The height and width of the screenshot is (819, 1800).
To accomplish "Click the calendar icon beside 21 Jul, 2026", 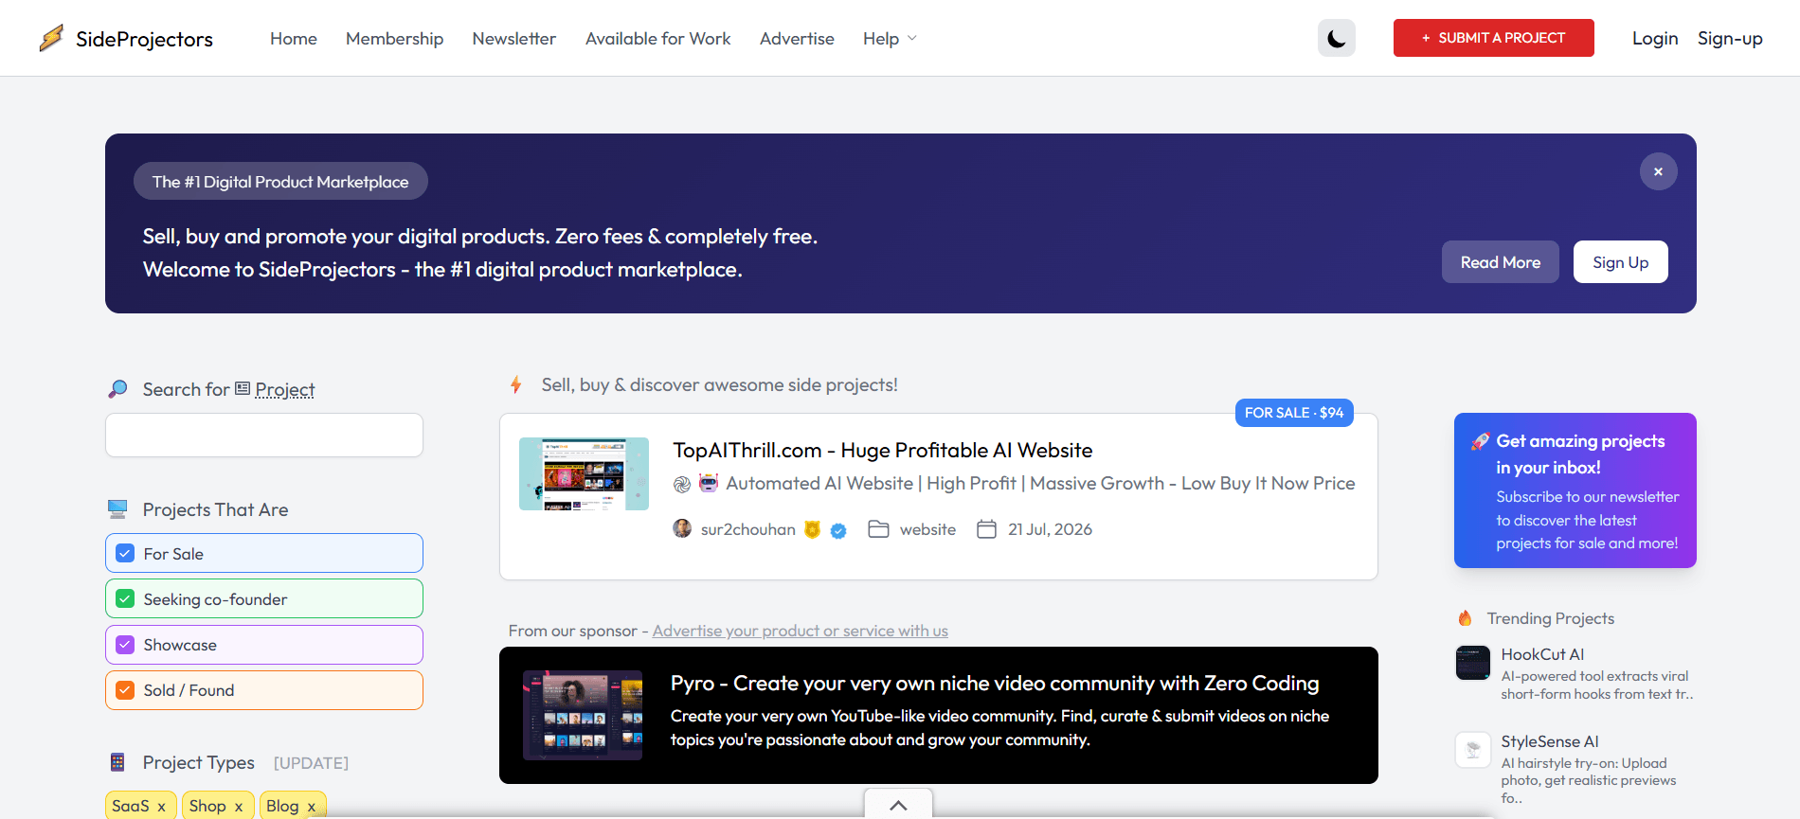I will click(986, 529).
